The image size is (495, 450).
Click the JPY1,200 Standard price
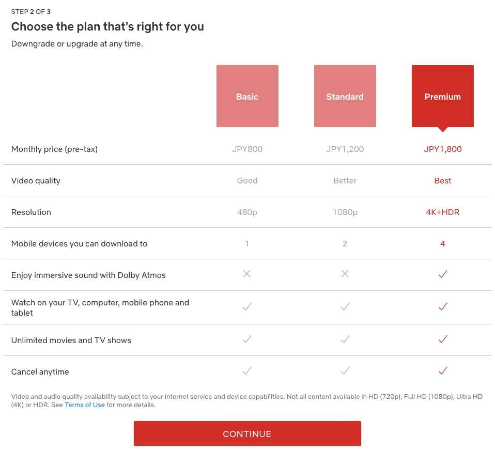[x=345, y=149]
